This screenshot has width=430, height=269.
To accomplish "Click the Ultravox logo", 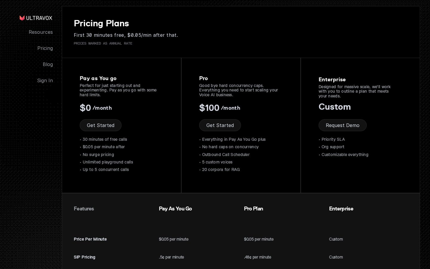I will tap(36, 18).
